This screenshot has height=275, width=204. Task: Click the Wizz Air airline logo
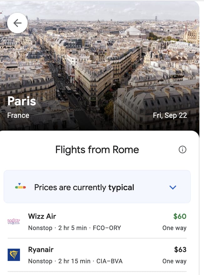tap(13, 222)
